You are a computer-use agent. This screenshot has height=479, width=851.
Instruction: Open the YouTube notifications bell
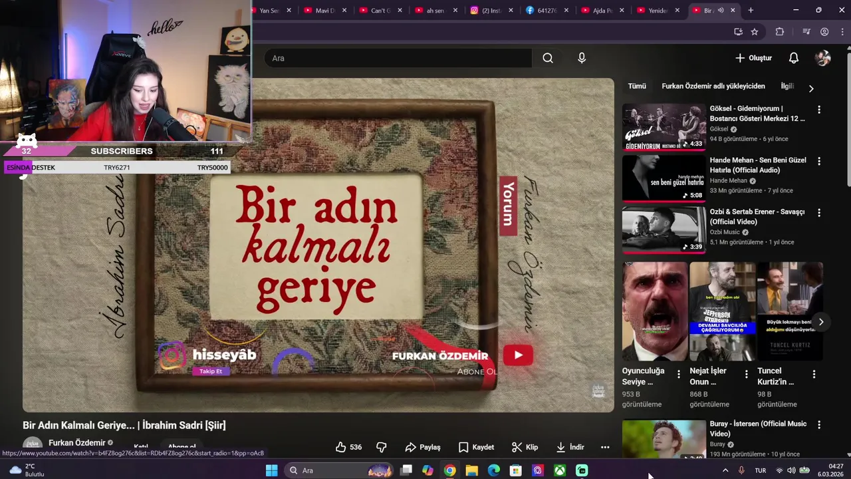pyautogui.click(x=794, y=58)
